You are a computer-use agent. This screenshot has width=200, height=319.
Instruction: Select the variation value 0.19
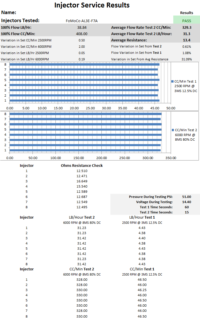pos(82,59)
